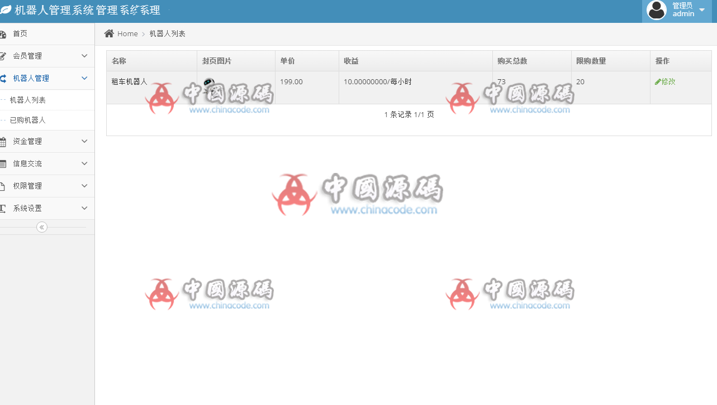The image size is (717, 405).
Task: Click the Home house icon in breadcrumb
Action: click(109, 33)
